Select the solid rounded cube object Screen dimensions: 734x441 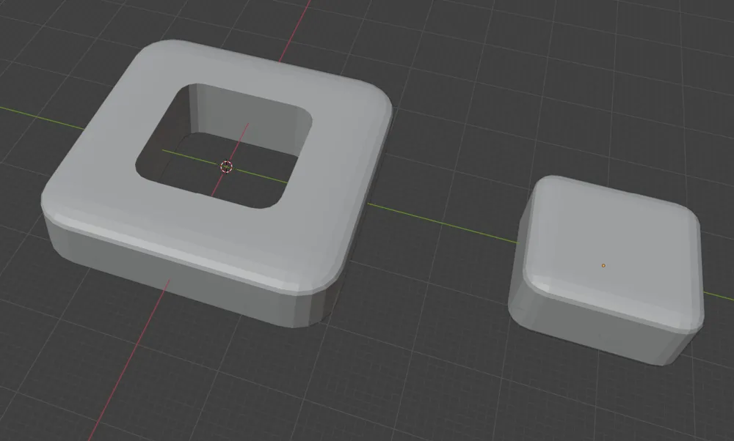click(x=606, y=270)
